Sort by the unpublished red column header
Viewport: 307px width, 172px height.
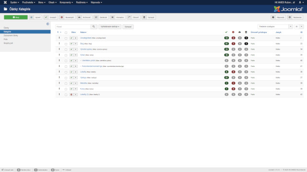[x=233, y=32]
